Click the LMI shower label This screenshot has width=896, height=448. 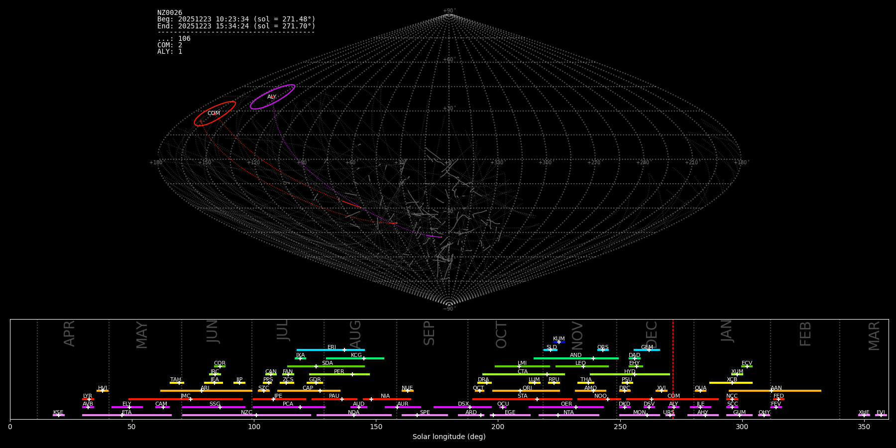522,363
